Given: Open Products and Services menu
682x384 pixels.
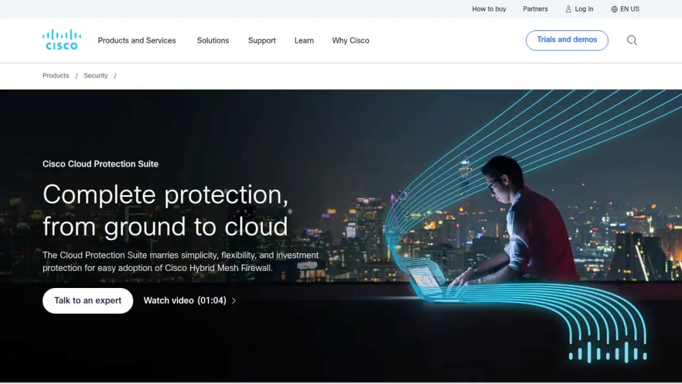Looking at the screenshot, I should 136,40.
